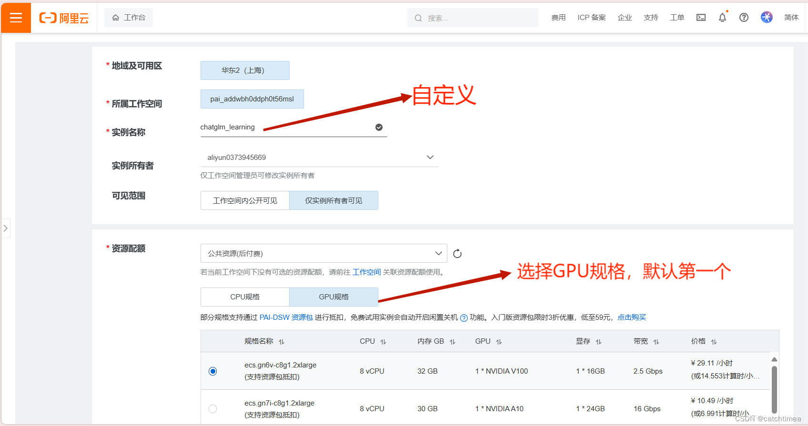Screen dimensions: 808x426
Task: Open the 工作台 home button
Action: [129, 18]
